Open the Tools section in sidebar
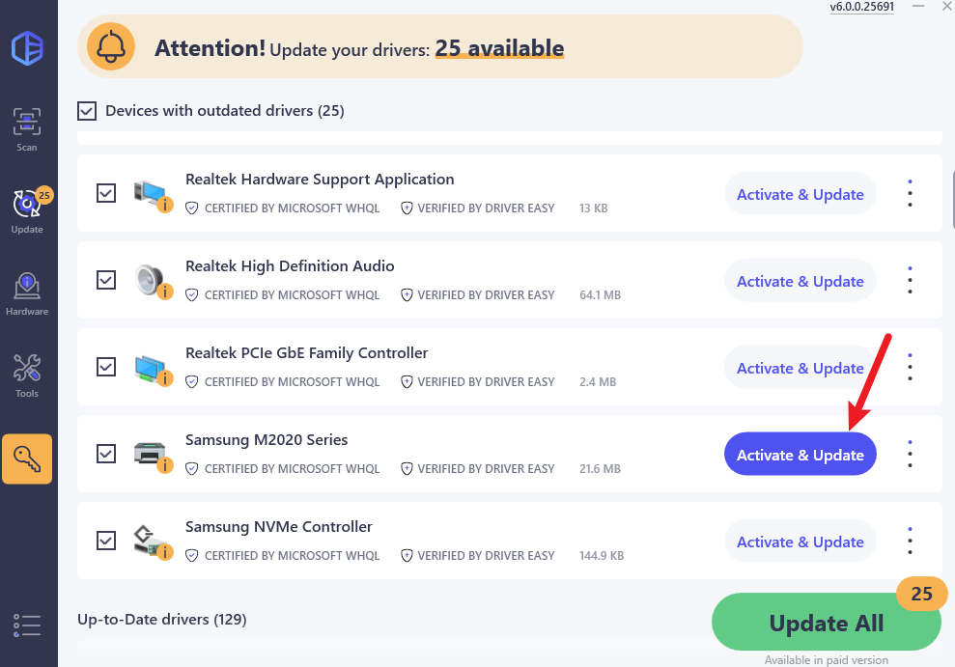The image size is (955, 667). coord(27,375)
